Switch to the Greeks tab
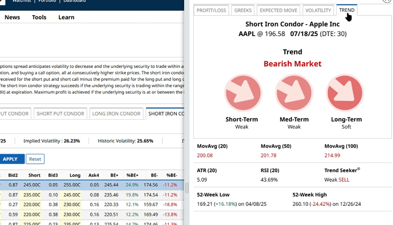This screenshot has width=393, height=225. (243, 10)
